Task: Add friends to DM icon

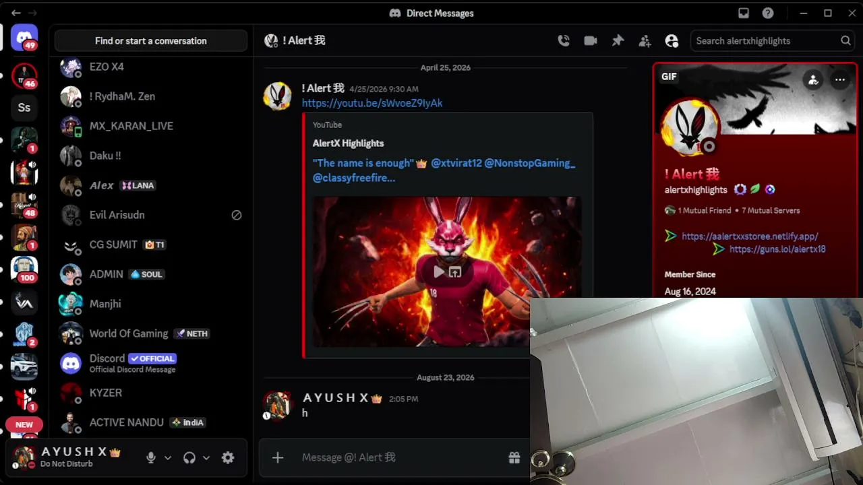Action: [645, 40]
